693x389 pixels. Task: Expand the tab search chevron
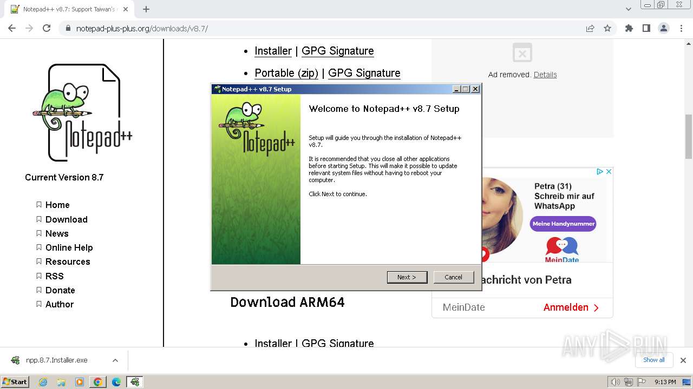pyautogui.click(x=629, y=9)
